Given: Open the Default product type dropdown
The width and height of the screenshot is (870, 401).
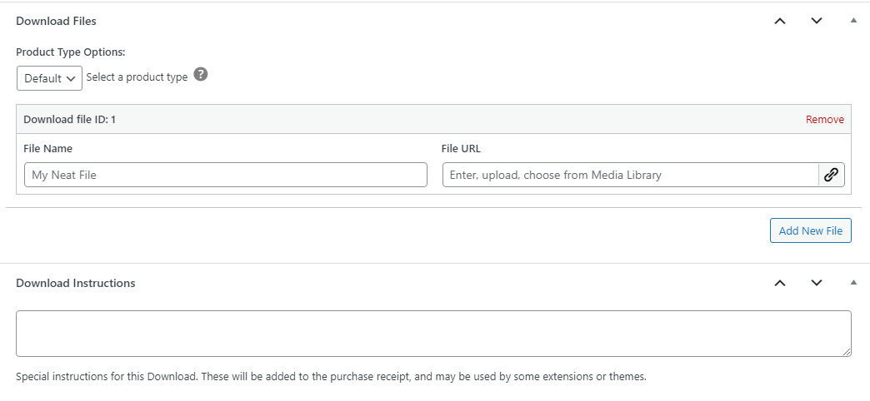Looking at the screenshot, I should [x=49, y=78].
